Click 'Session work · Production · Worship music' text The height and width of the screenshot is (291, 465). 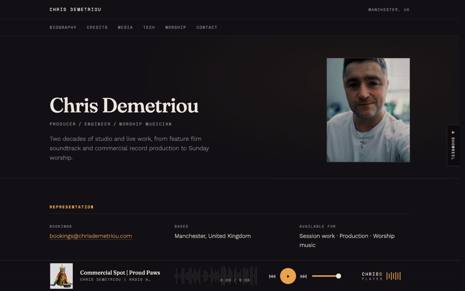(347, 241)
